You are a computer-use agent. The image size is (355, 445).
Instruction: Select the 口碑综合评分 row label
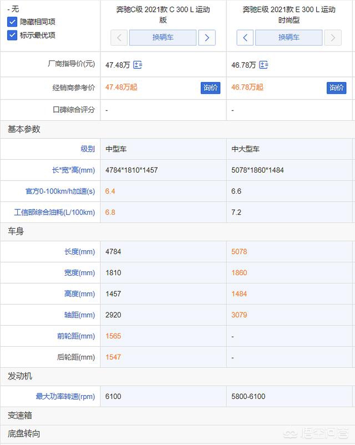click(74, 110)
